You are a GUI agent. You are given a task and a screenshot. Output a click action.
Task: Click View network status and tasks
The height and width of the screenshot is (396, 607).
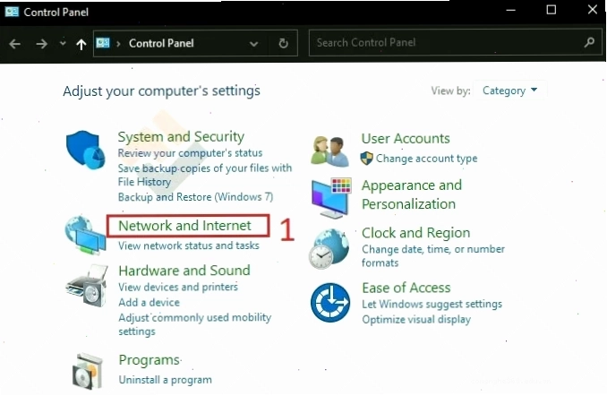(x=189, y=245)
